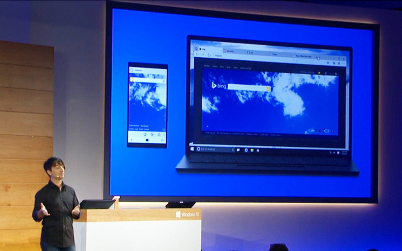Check the clock in the laptop system tray

pos(344,152)
